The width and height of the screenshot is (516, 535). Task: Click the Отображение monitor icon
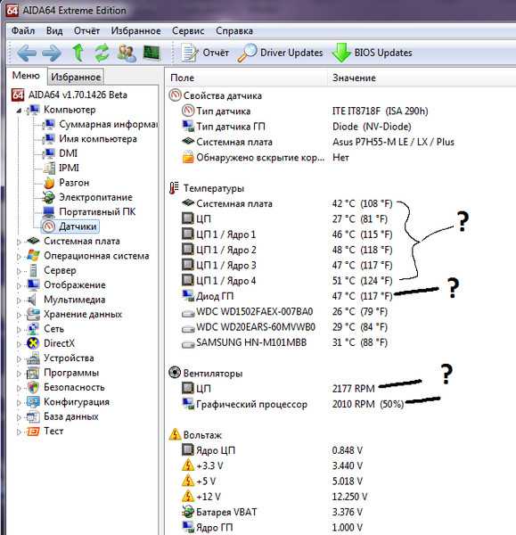click(x=33, y=285)
